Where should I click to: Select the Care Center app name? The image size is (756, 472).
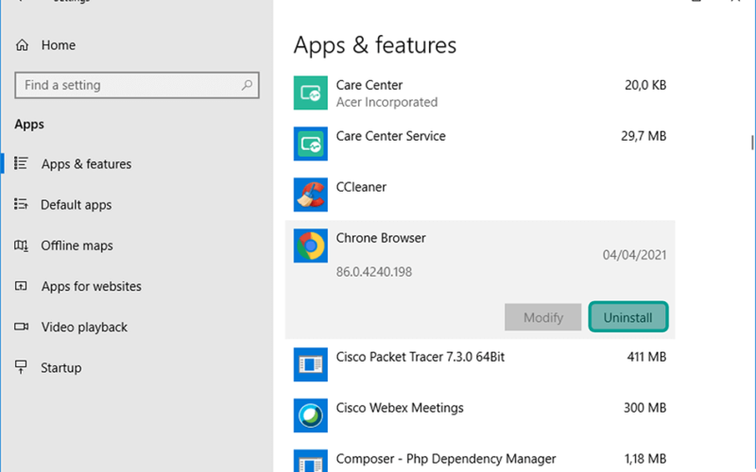tap(369, 85)
